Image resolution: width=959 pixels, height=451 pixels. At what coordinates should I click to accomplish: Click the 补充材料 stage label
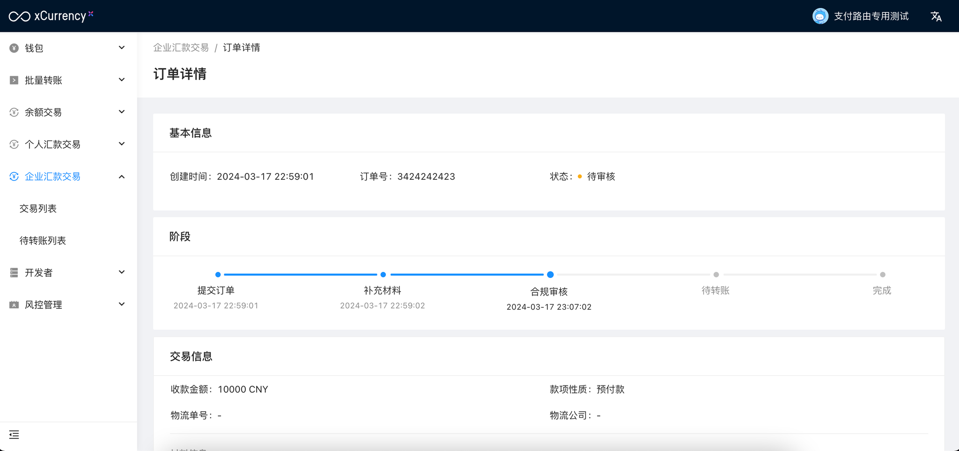(x=383, y=291)
